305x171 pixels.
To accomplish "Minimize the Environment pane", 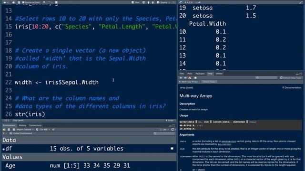I will point(170,125).
